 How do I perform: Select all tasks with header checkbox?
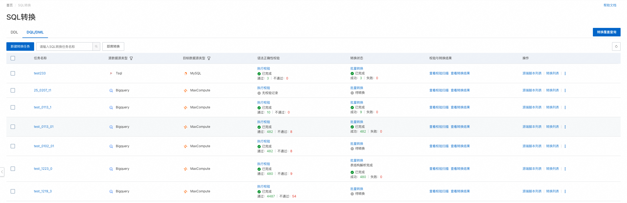pos(13,58)
